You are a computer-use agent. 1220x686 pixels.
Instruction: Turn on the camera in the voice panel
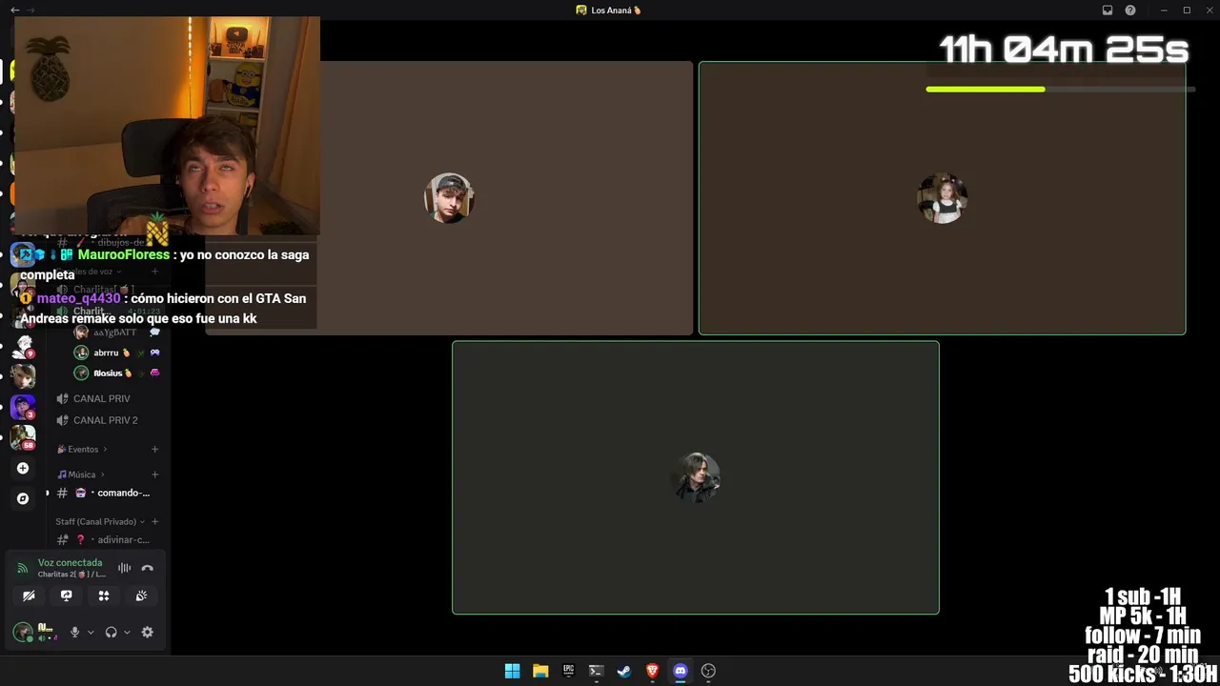point(29,595)
